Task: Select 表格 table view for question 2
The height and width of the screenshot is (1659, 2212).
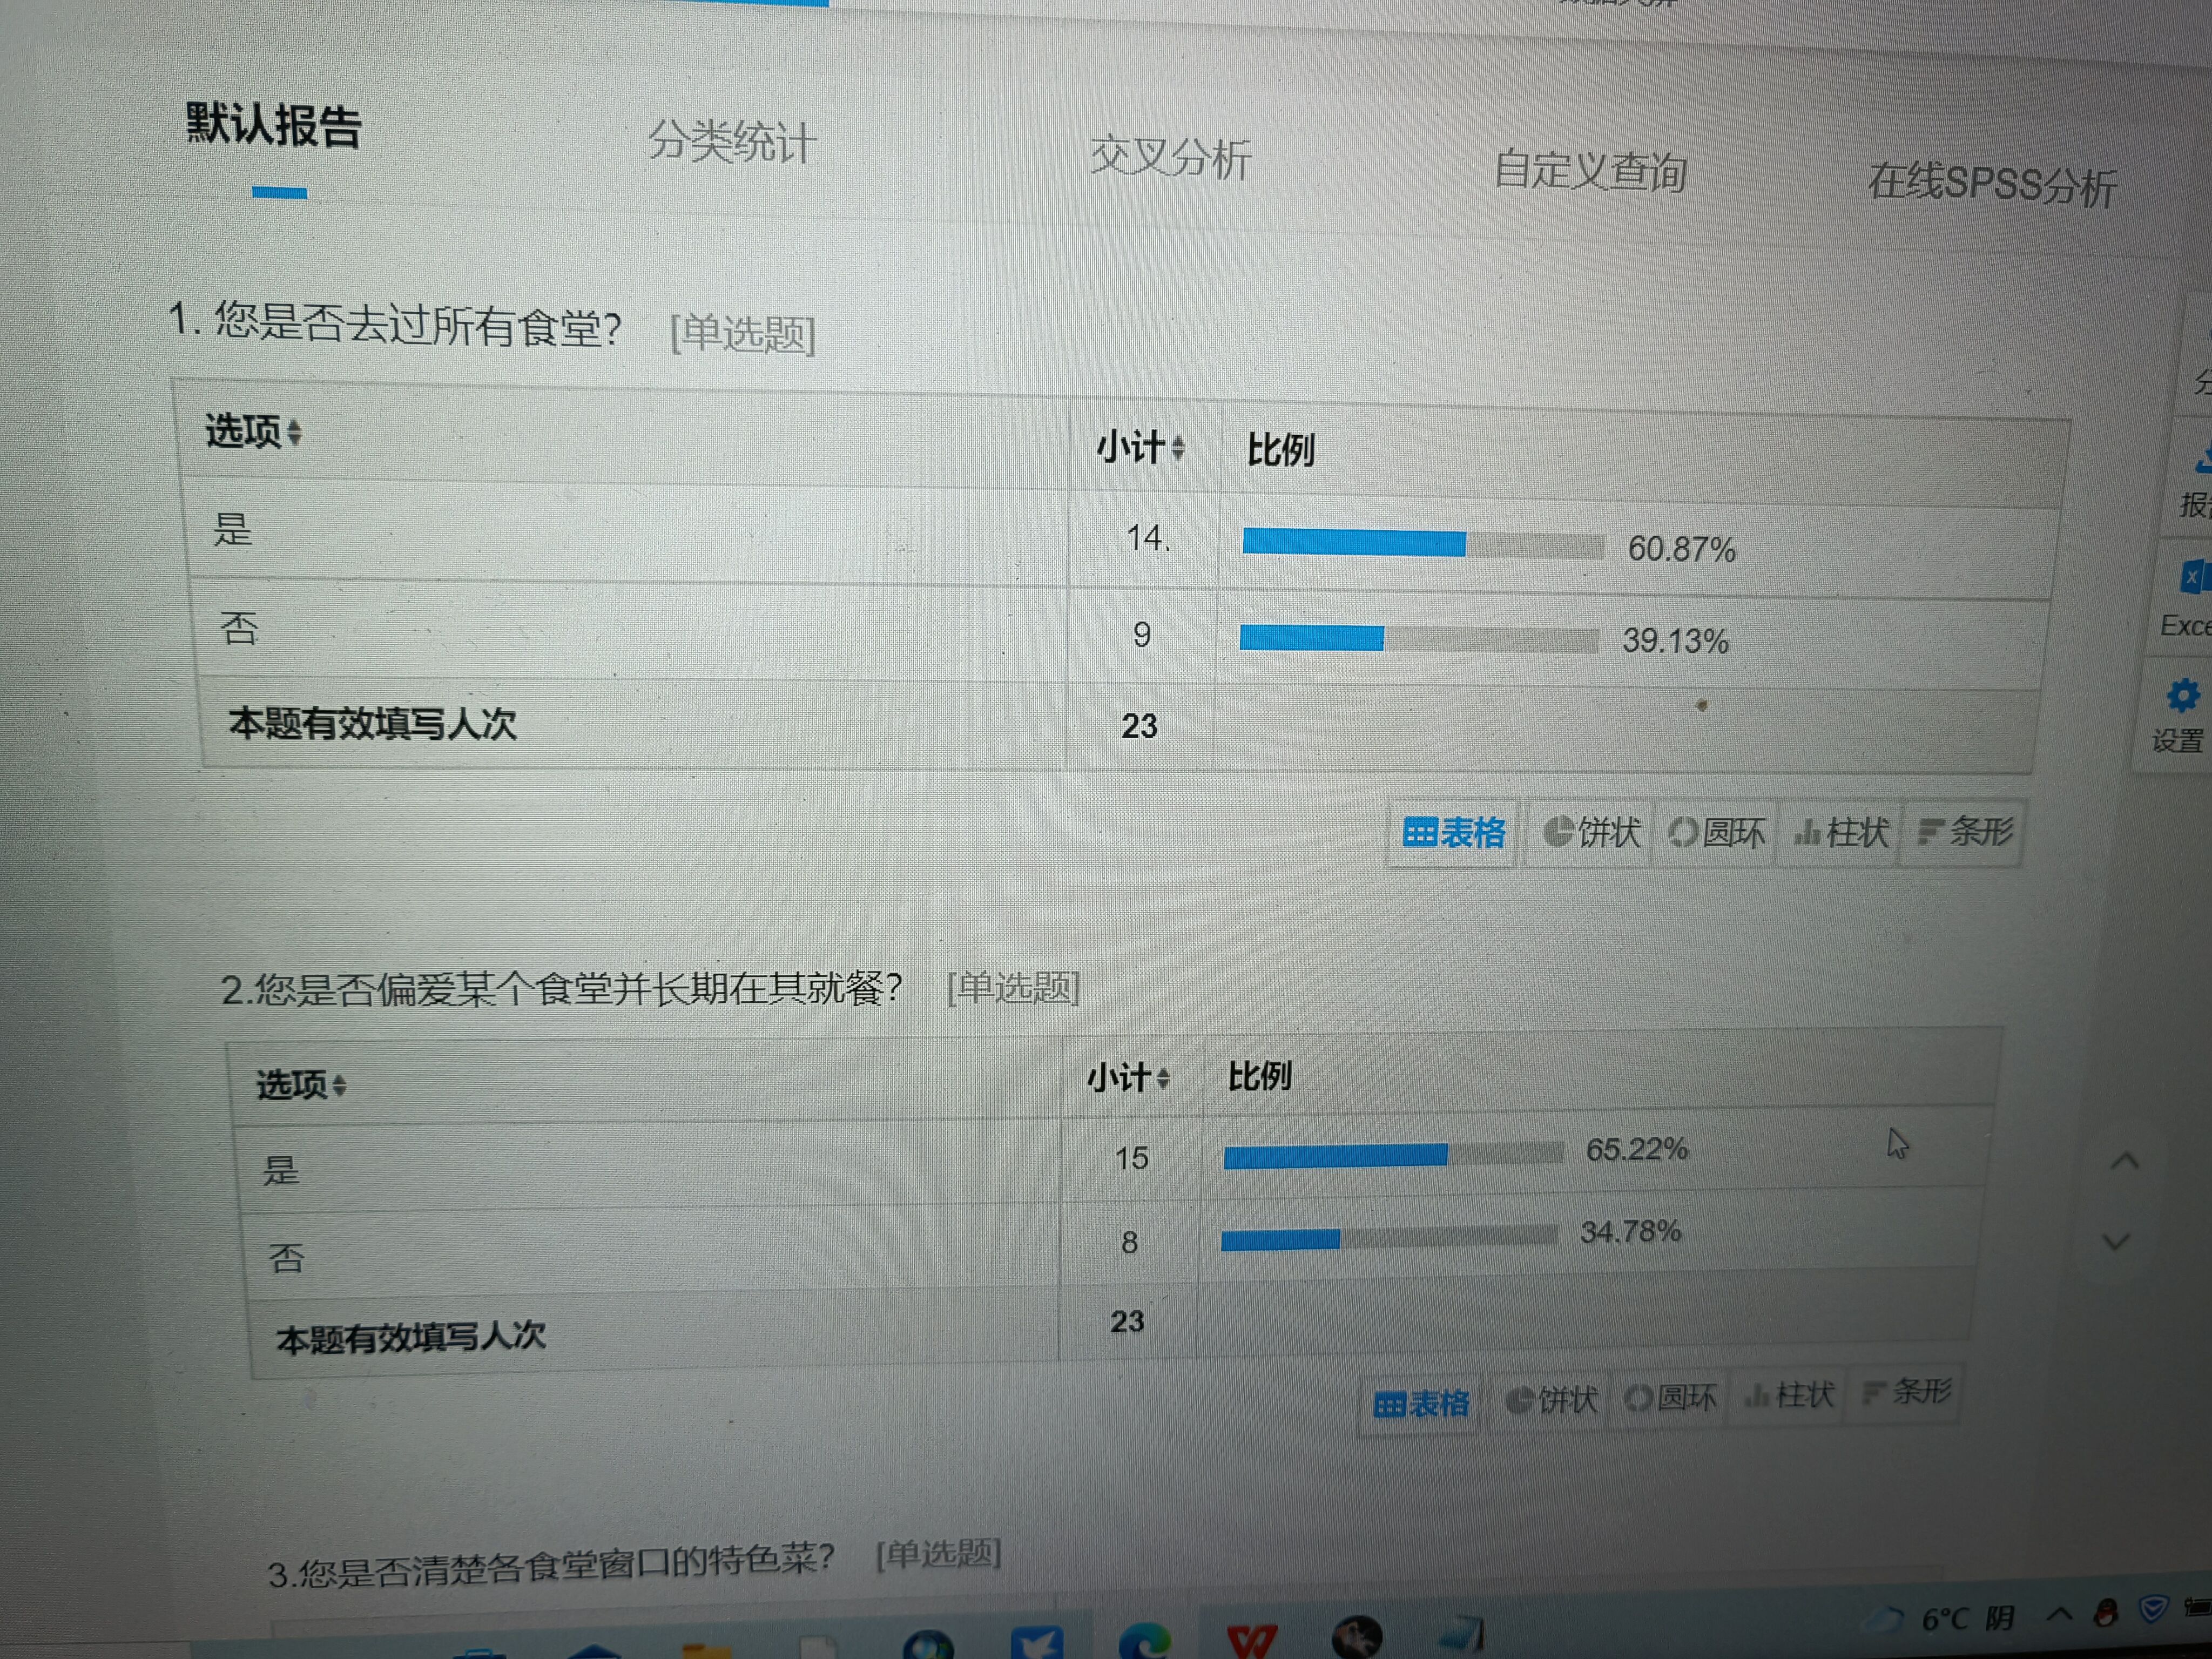Action: click(x=1421, y=1404)
